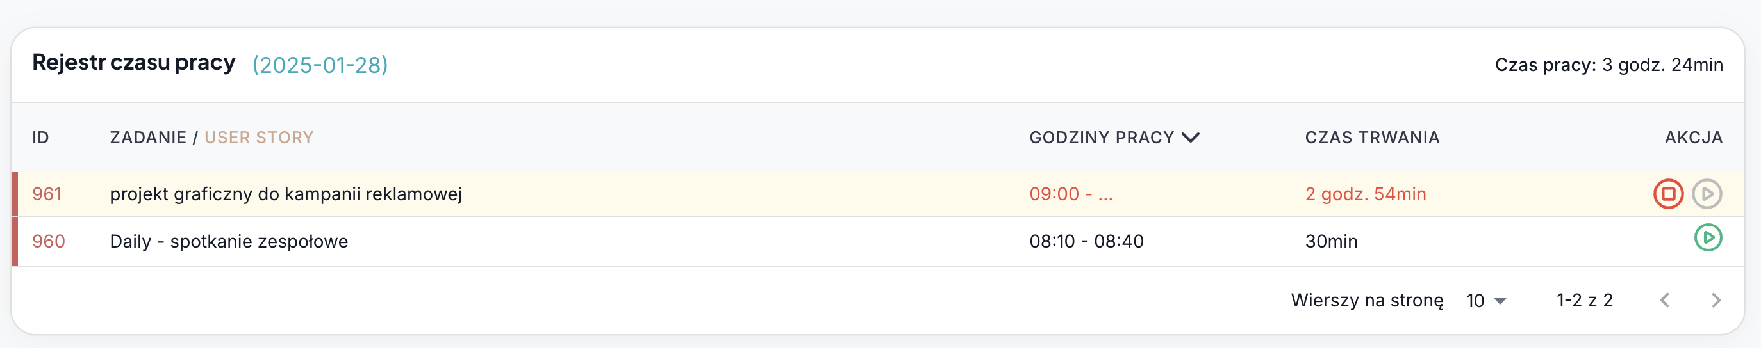Click the User Story header label
Viewport: 1761px width, 348px height.
pos(259,138)
